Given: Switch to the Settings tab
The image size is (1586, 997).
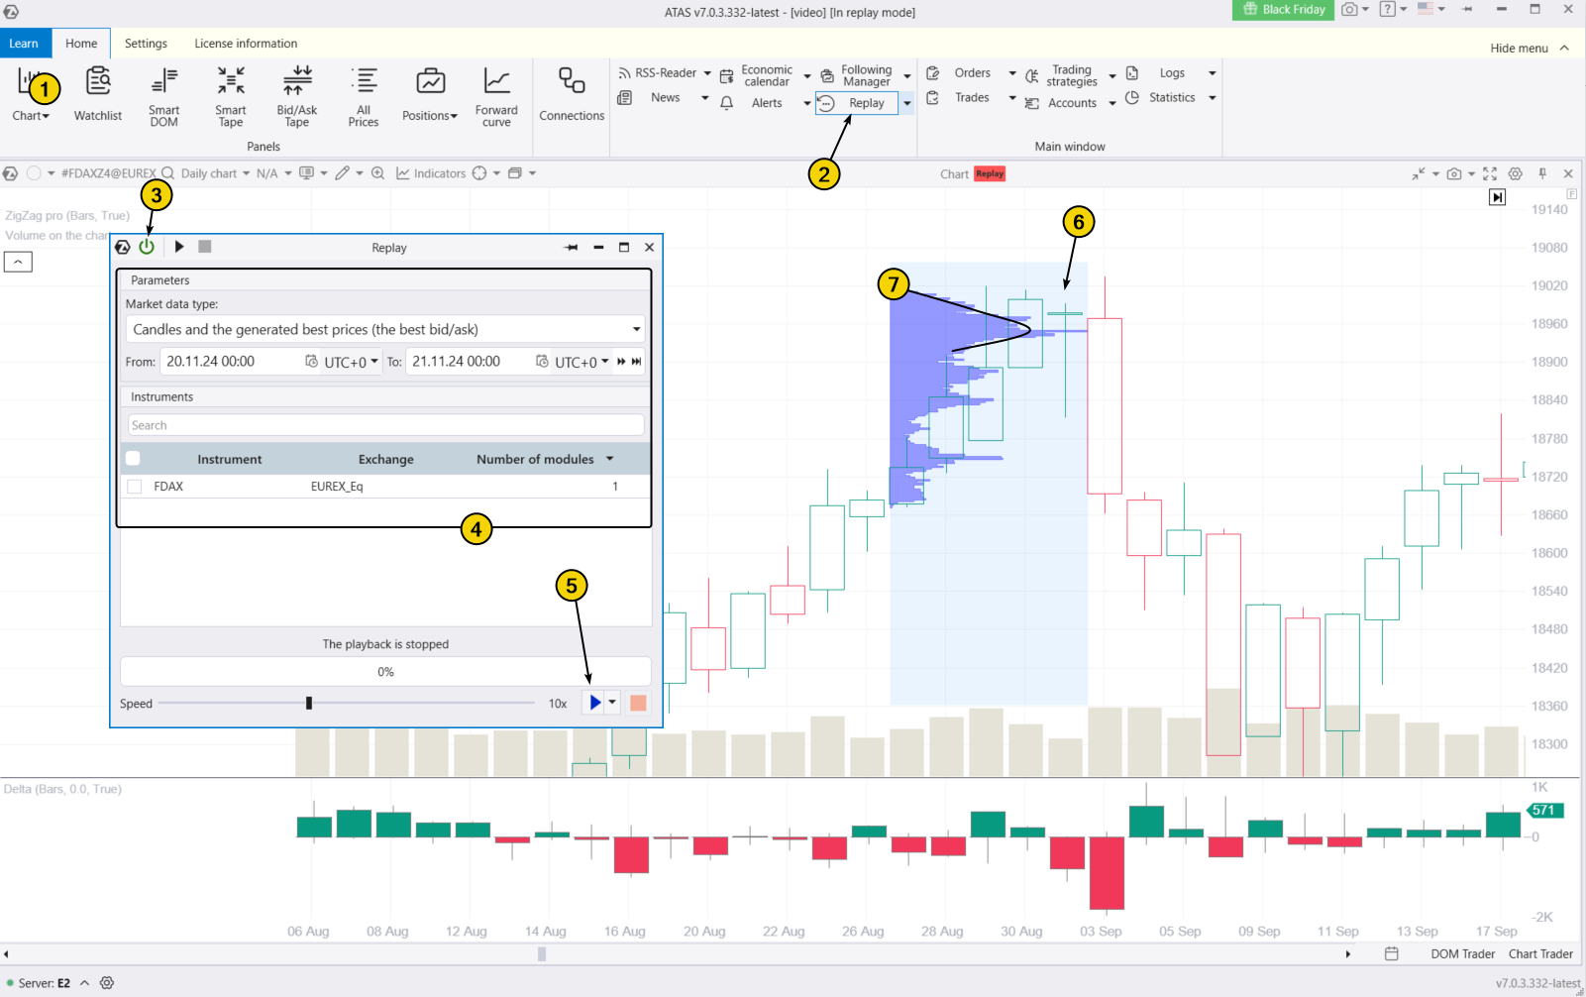Looking at the screenshot, I should 146,44.
